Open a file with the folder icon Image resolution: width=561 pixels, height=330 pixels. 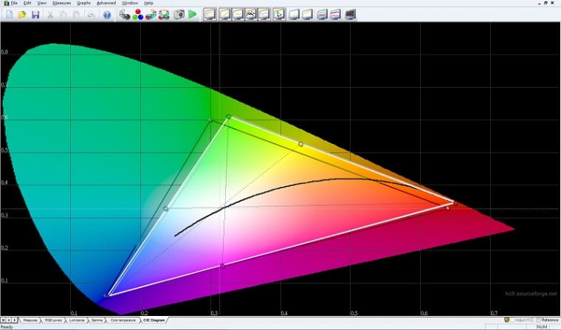[22, 14]
